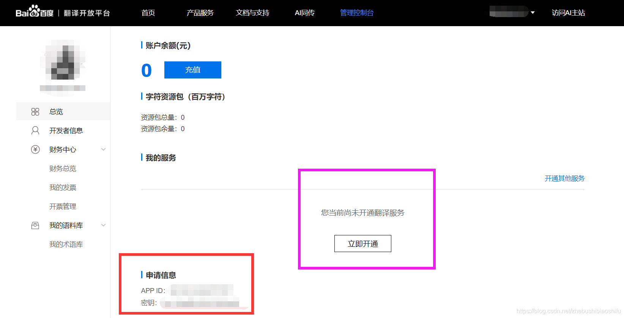Collapse the 财务中心 section chevron
This screenshot has height=318, width=624.
(103, 149)
